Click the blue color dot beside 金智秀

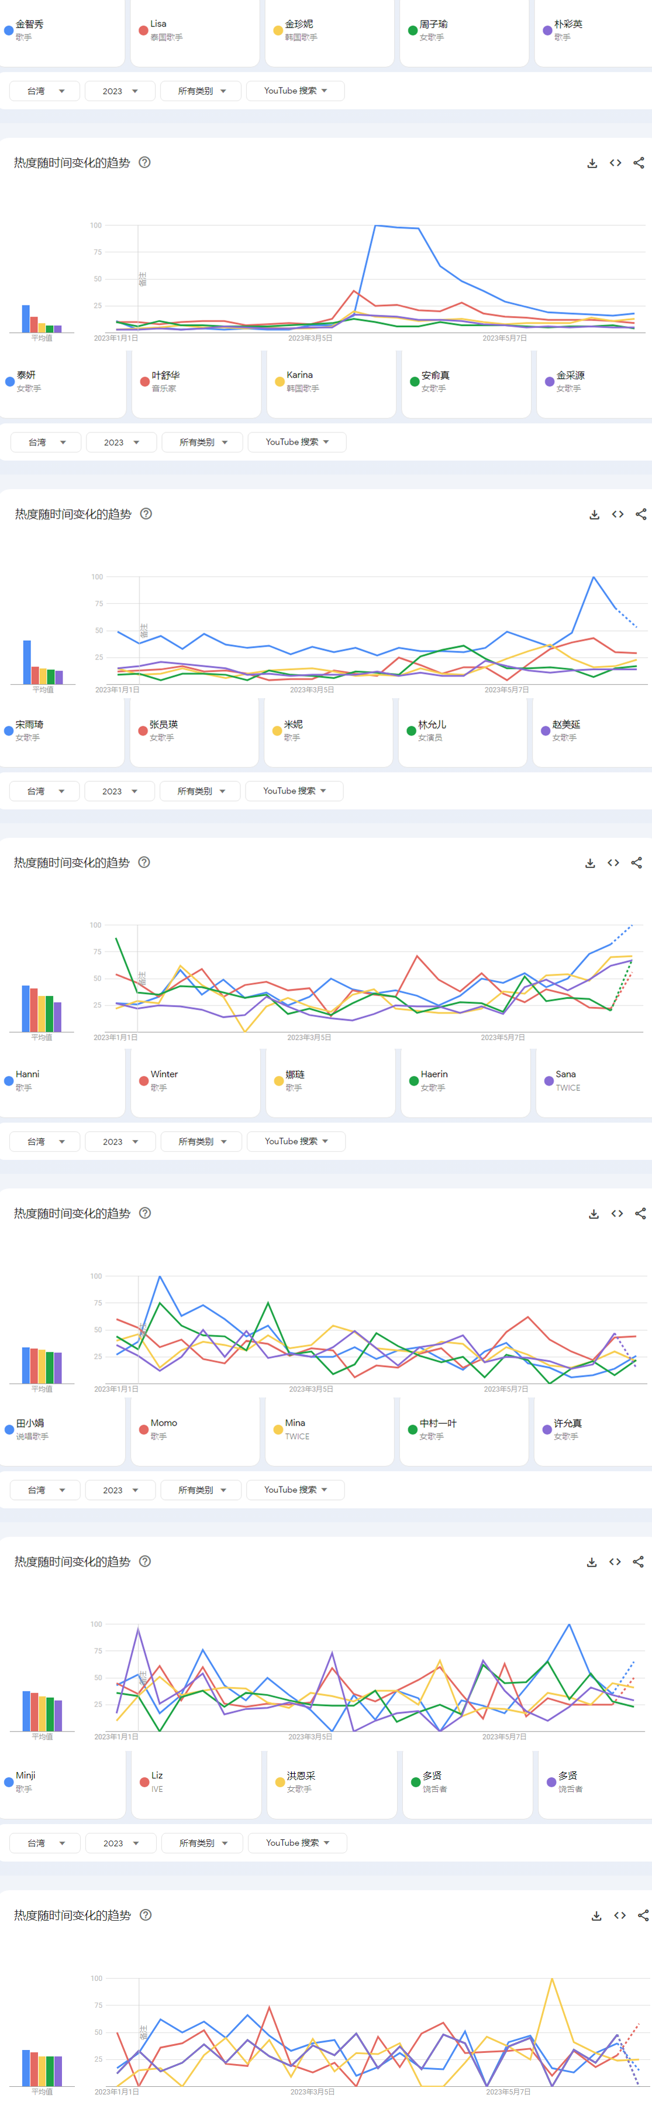point(8,31)
